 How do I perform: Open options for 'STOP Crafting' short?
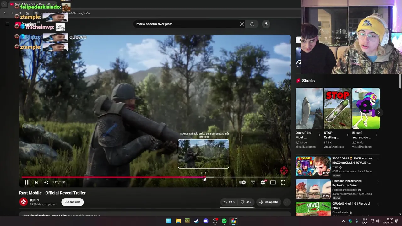click(348, 134)
